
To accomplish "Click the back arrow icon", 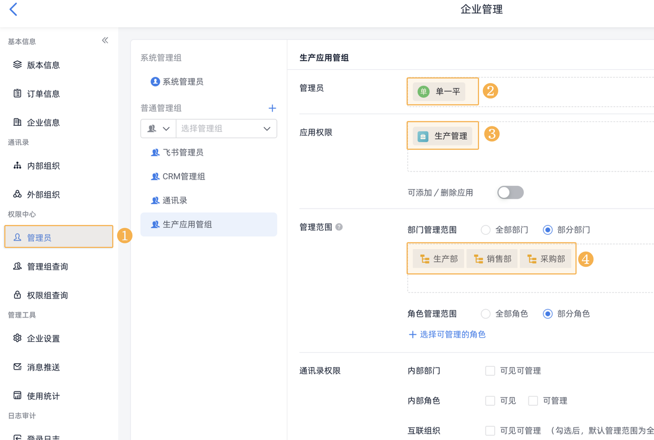I will point(14,9).
